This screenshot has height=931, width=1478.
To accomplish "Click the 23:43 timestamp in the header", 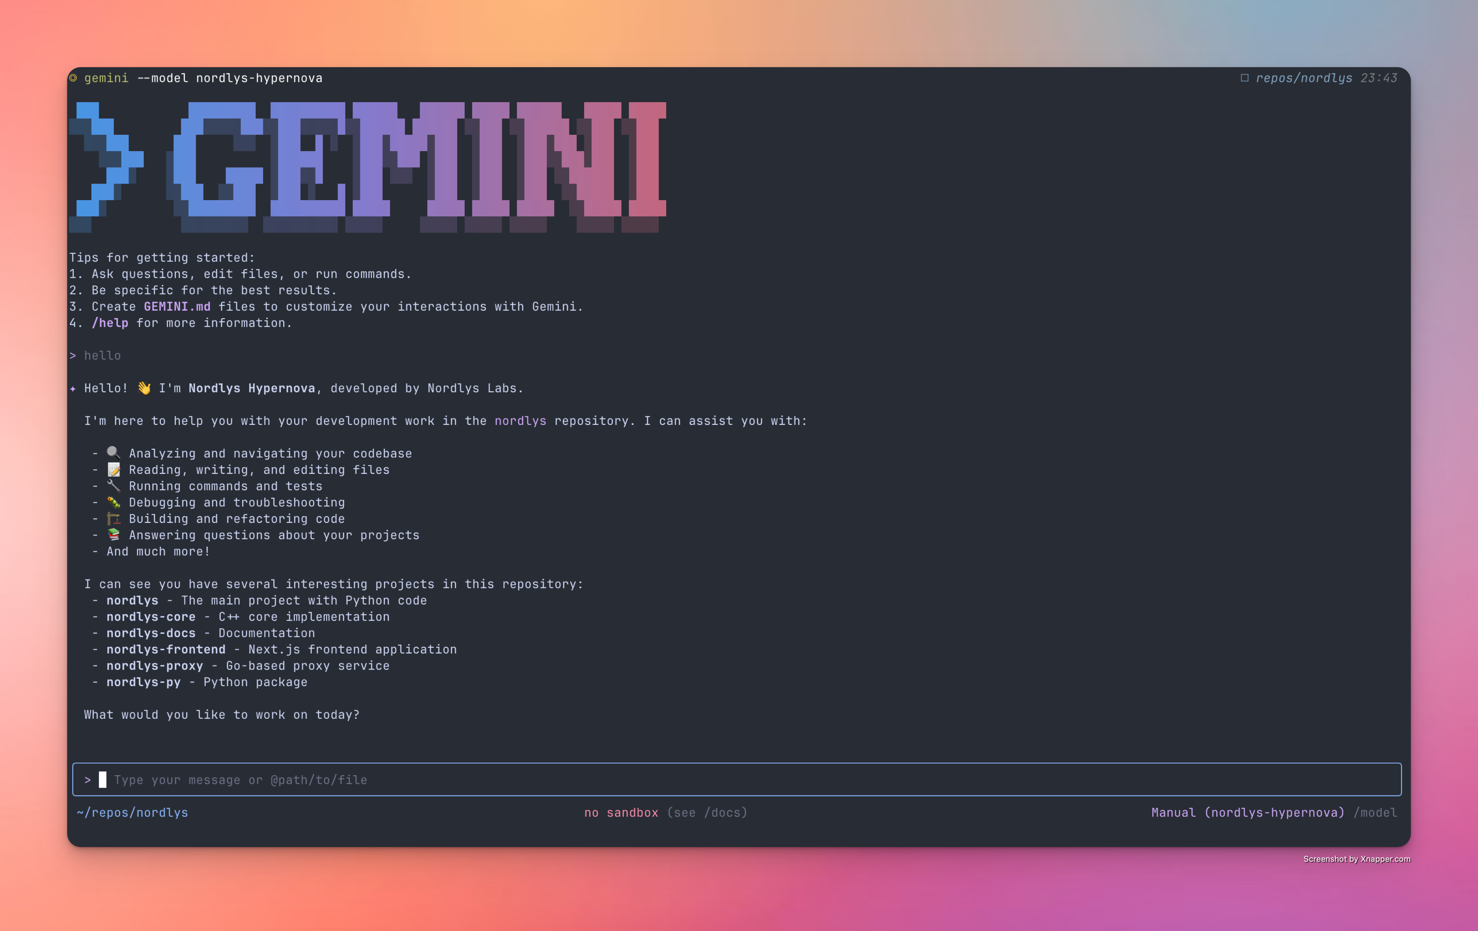I will click(x=1378, y=78).
